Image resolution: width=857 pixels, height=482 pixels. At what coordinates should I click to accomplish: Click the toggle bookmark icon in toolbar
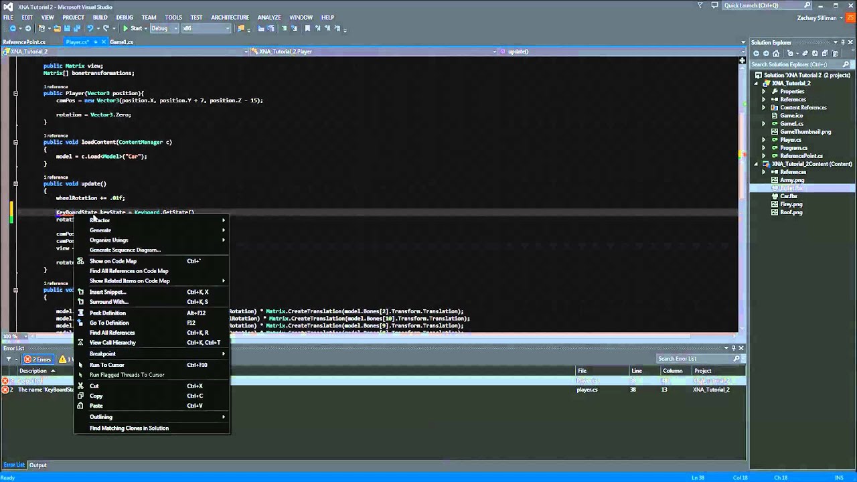pyautogui.click(x=307, y=29)
